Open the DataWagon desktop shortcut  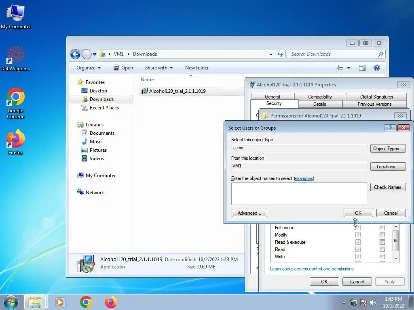point(16,59)
